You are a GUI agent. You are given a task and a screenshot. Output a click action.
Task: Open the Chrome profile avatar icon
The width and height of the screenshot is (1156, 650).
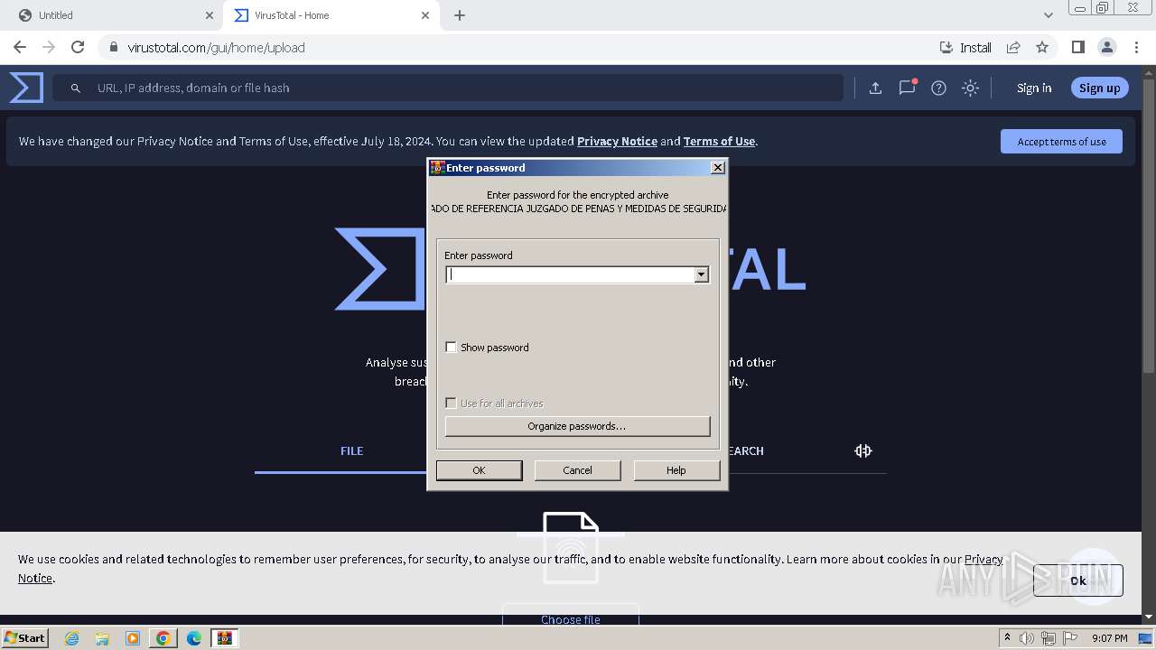tap(1107, 47)
